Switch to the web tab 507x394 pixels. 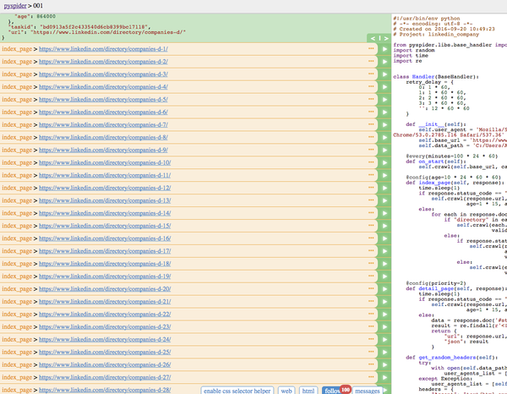[x=286, y=391]
